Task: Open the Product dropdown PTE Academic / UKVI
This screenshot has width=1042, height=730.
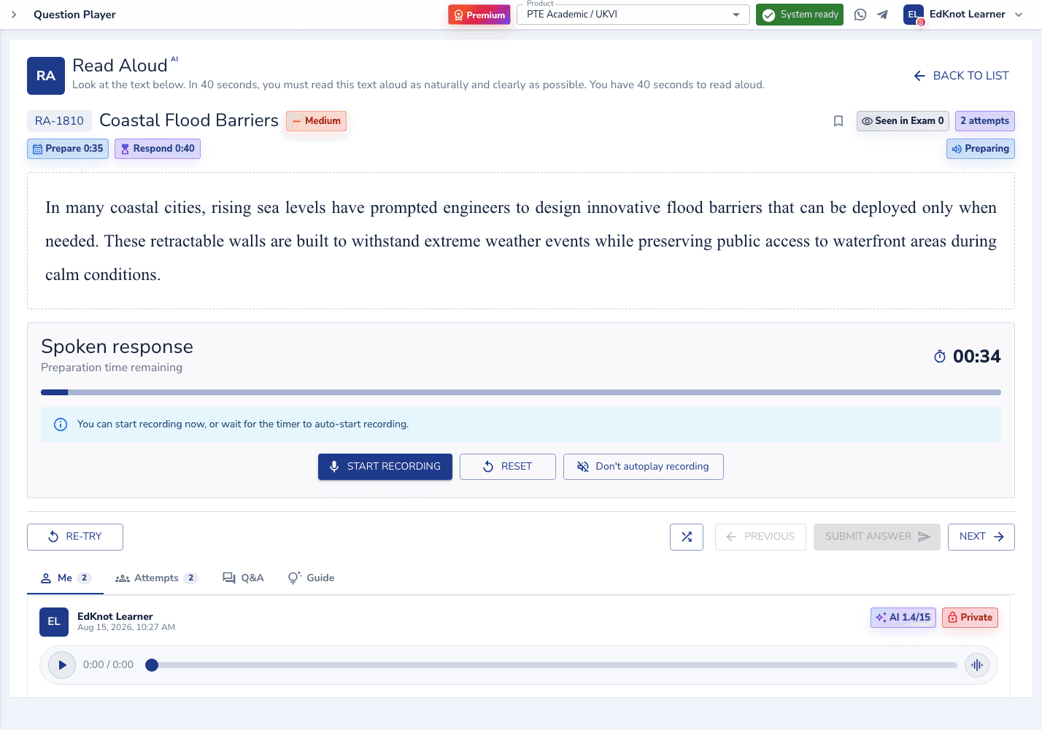Action: pyautogui.click(x=633, y=15)
